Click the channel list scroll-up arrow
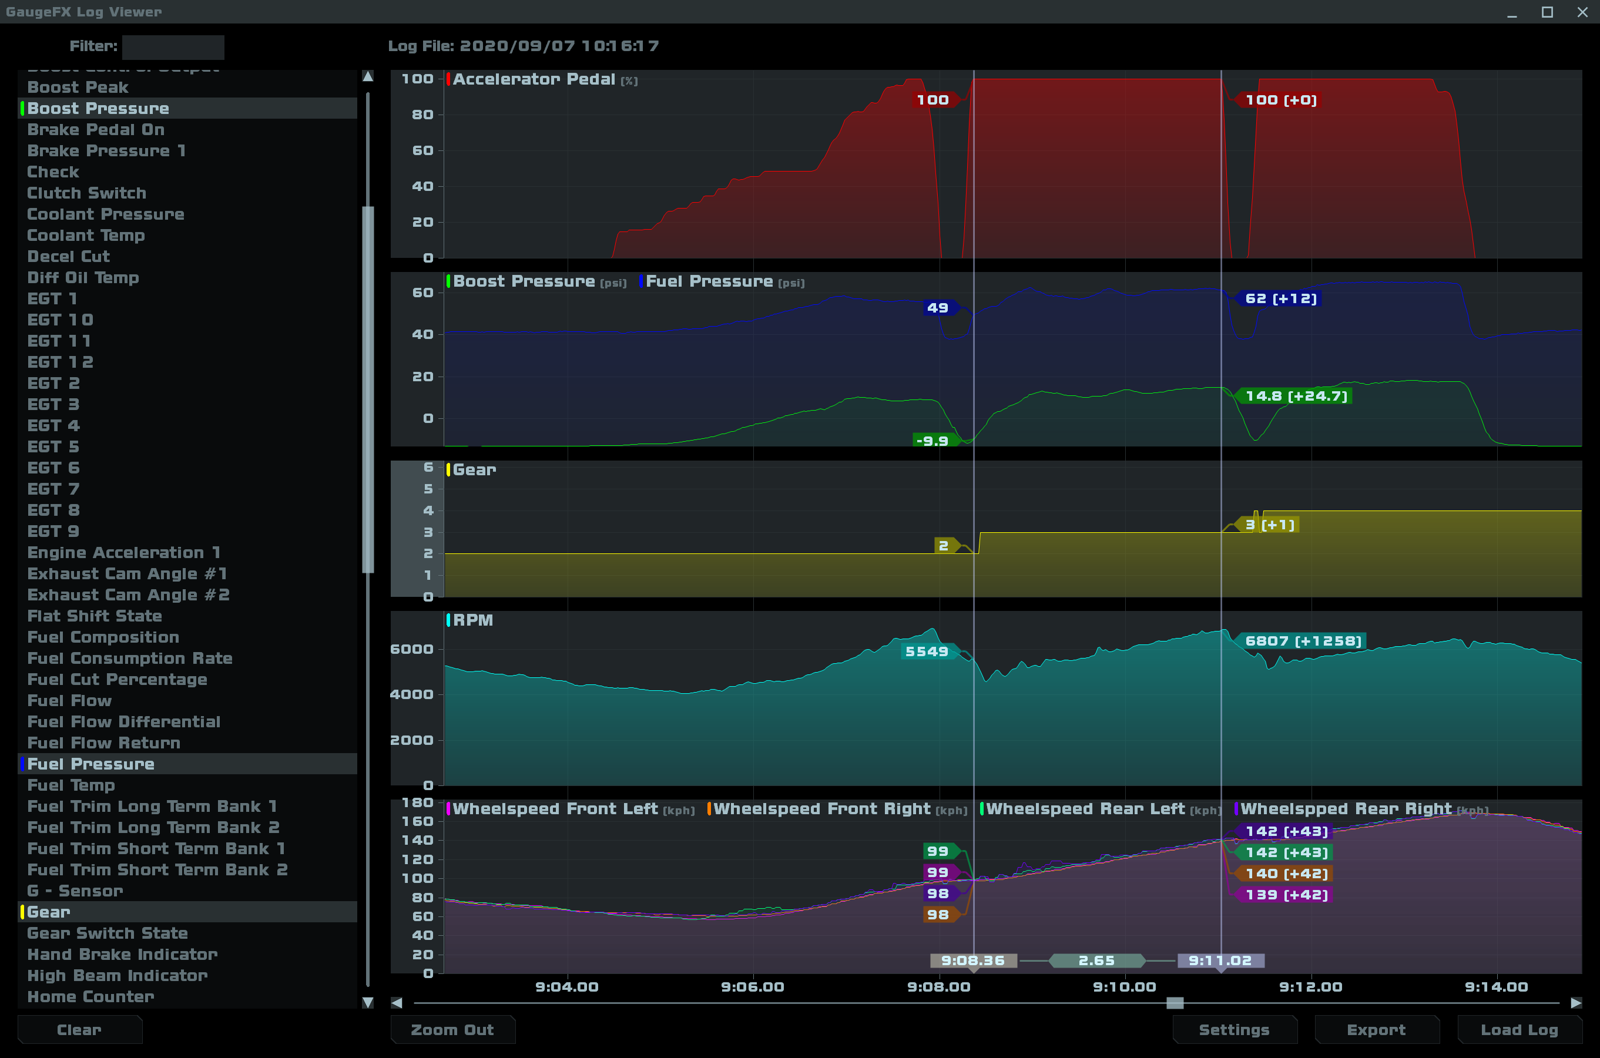Viewport: 1600px width, 1058px height. [368, 76]
